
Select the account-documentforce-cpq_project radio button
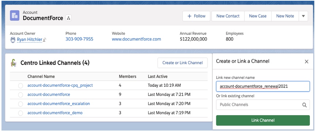(20, 86)
